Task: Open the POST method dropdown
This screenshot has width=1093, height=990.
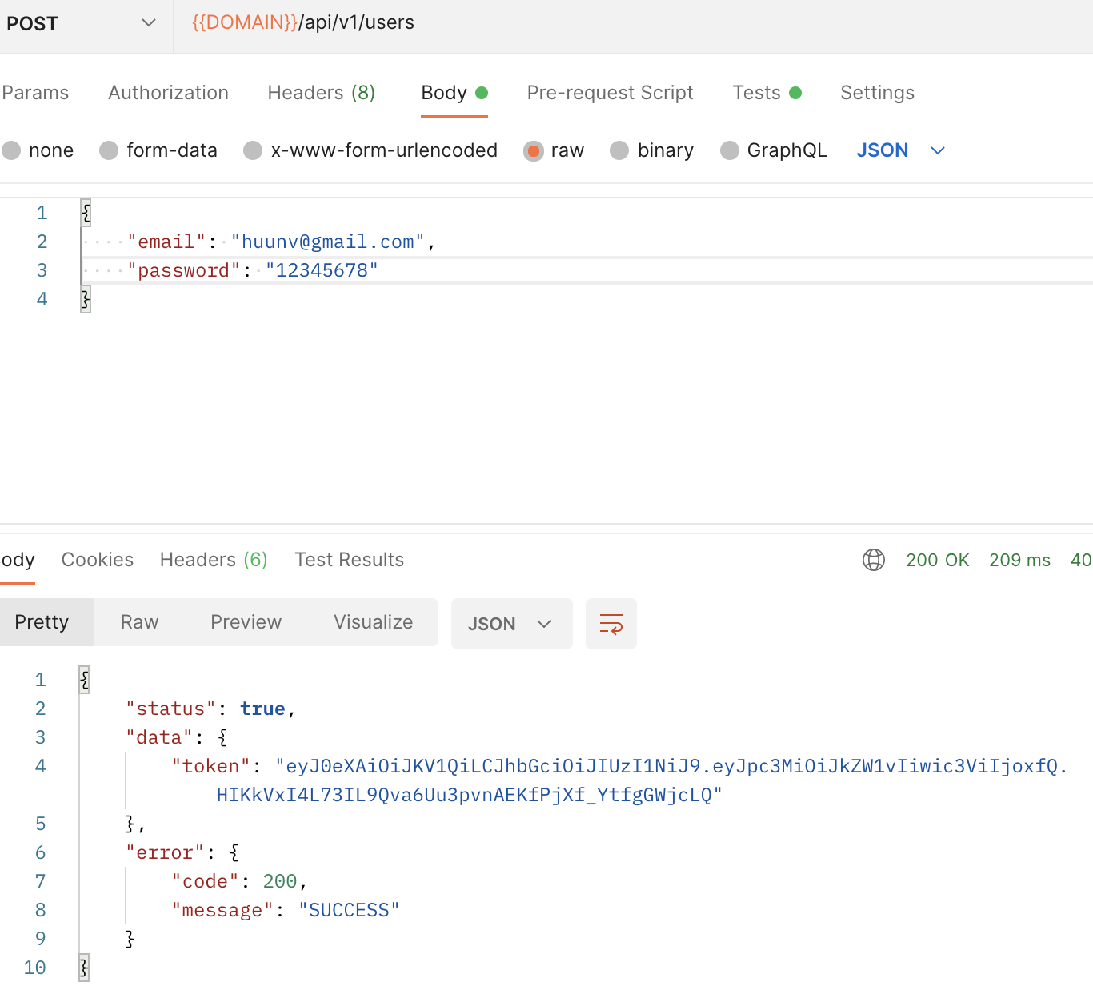Action: pyautogui.click(x=80, y=23)
